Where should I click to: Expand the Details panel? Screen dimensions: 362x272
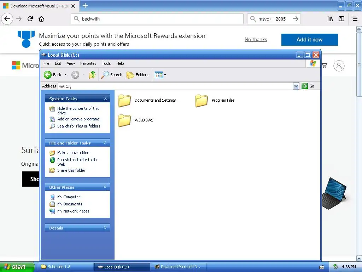pyautogui.click(x=105, y=228)
